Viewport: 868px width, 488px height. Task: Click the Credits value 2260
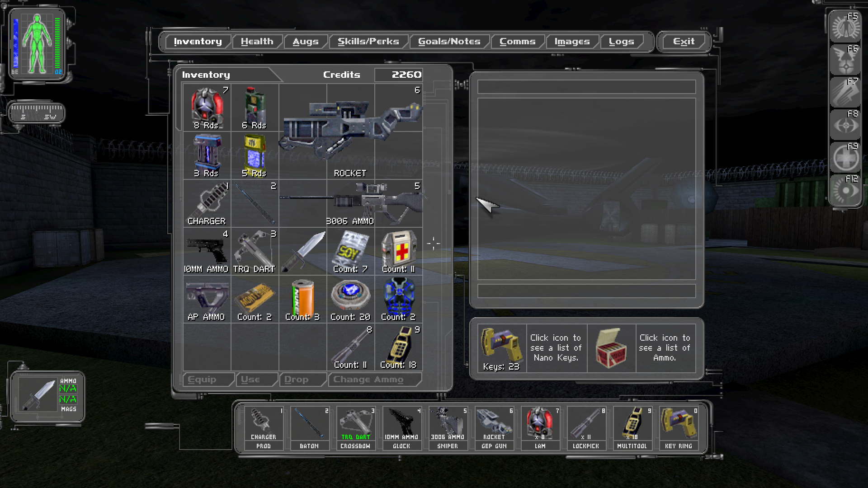click(406, 75)
